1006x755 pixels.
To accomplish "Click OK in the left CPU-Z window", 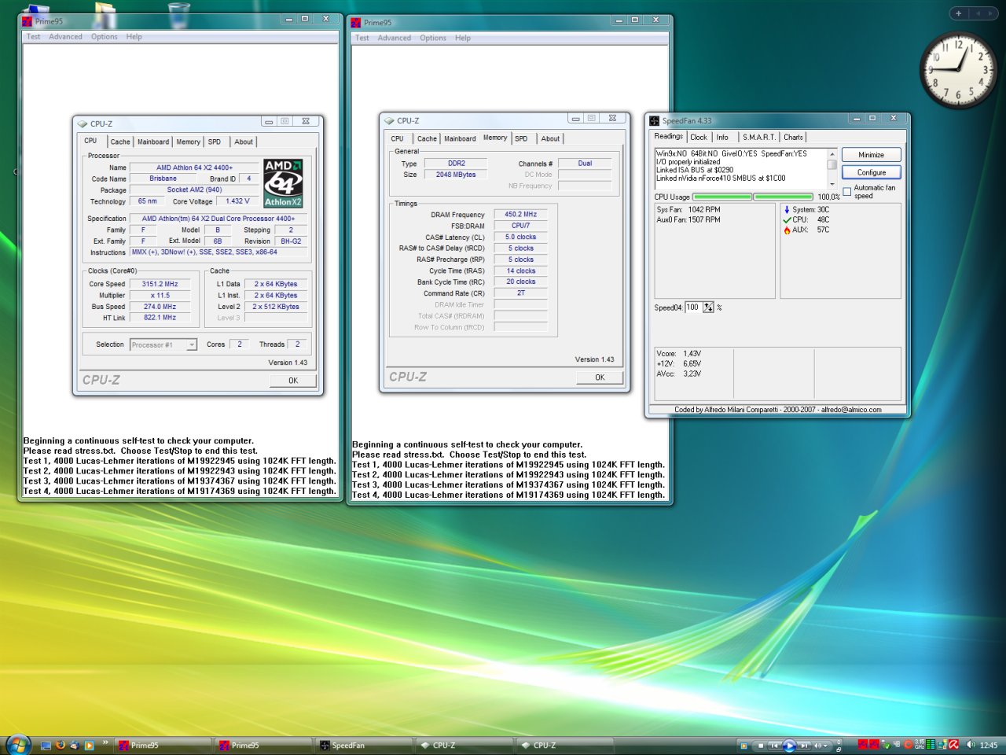I will 292,380.
